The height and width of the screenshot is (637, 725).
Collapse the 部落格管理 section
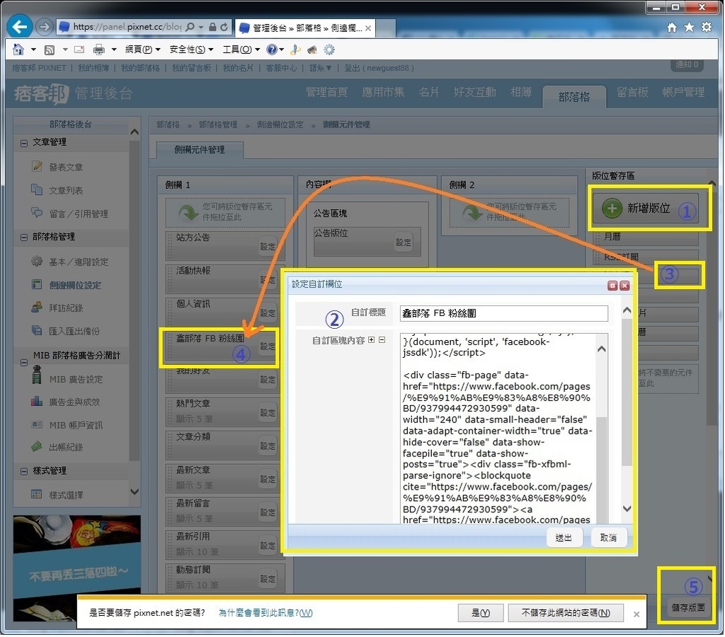coord(24,238)
